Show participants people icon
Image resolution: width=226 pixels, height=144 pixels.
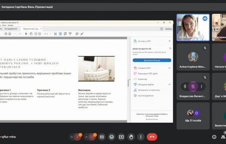point(223,137)
